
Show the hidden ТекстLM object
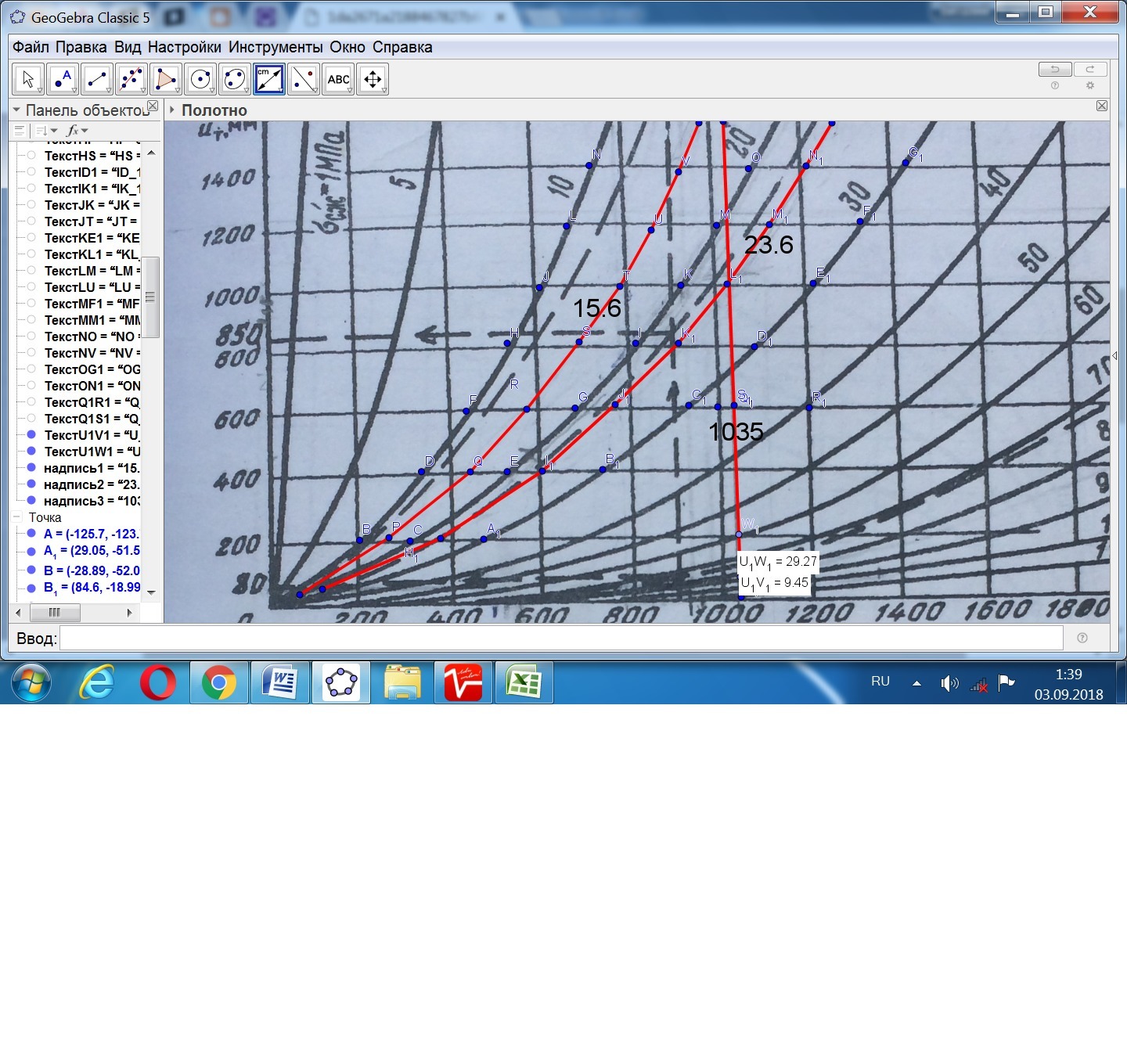(x=31, y=271)
